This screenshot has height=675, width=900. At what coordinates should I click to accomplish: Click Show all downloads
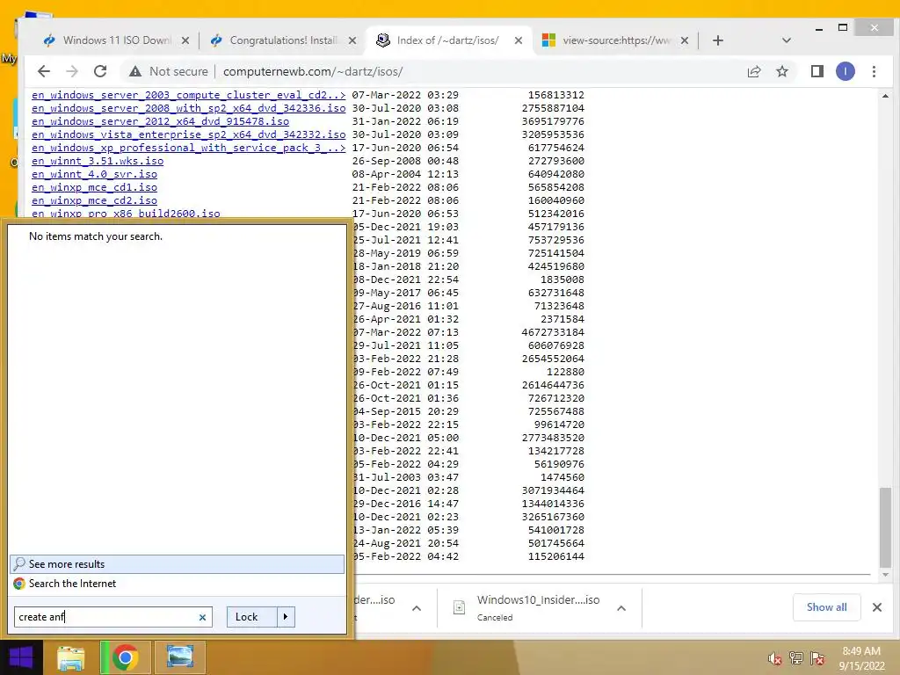click(x=826, y=607)
